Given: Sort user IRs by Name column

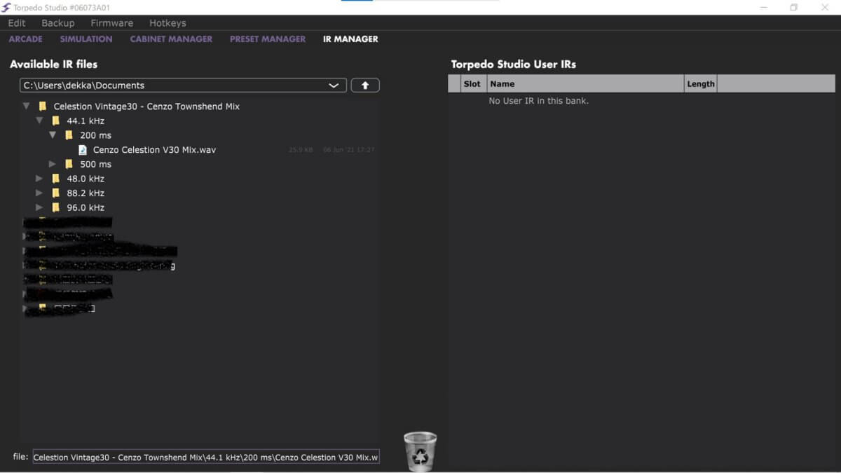Looking at the screenshot, I should click(x=585, y=84).
